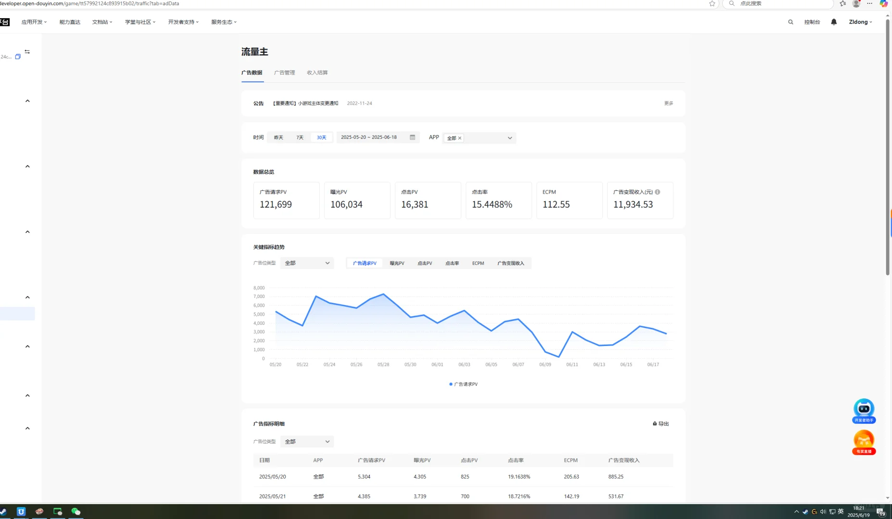Show 广告请求PV trend metric

[x=364, y=263]
